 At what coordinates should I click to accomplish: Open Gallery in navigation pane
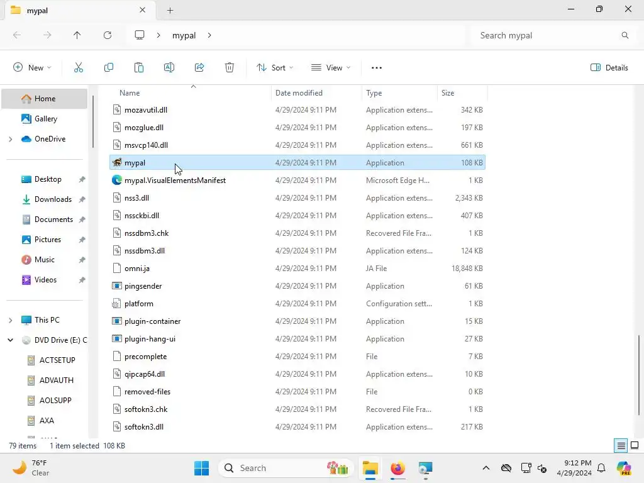pyautogui.click(x=45, y=119)
